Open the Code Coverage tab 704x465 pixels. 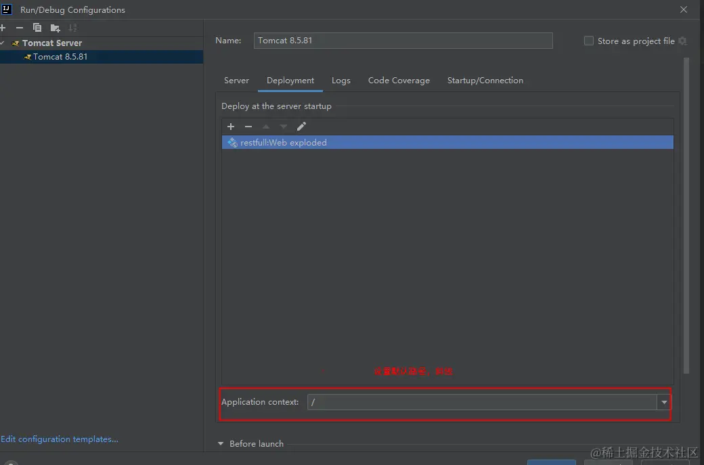pyautogui.click(x=399, y=81)
